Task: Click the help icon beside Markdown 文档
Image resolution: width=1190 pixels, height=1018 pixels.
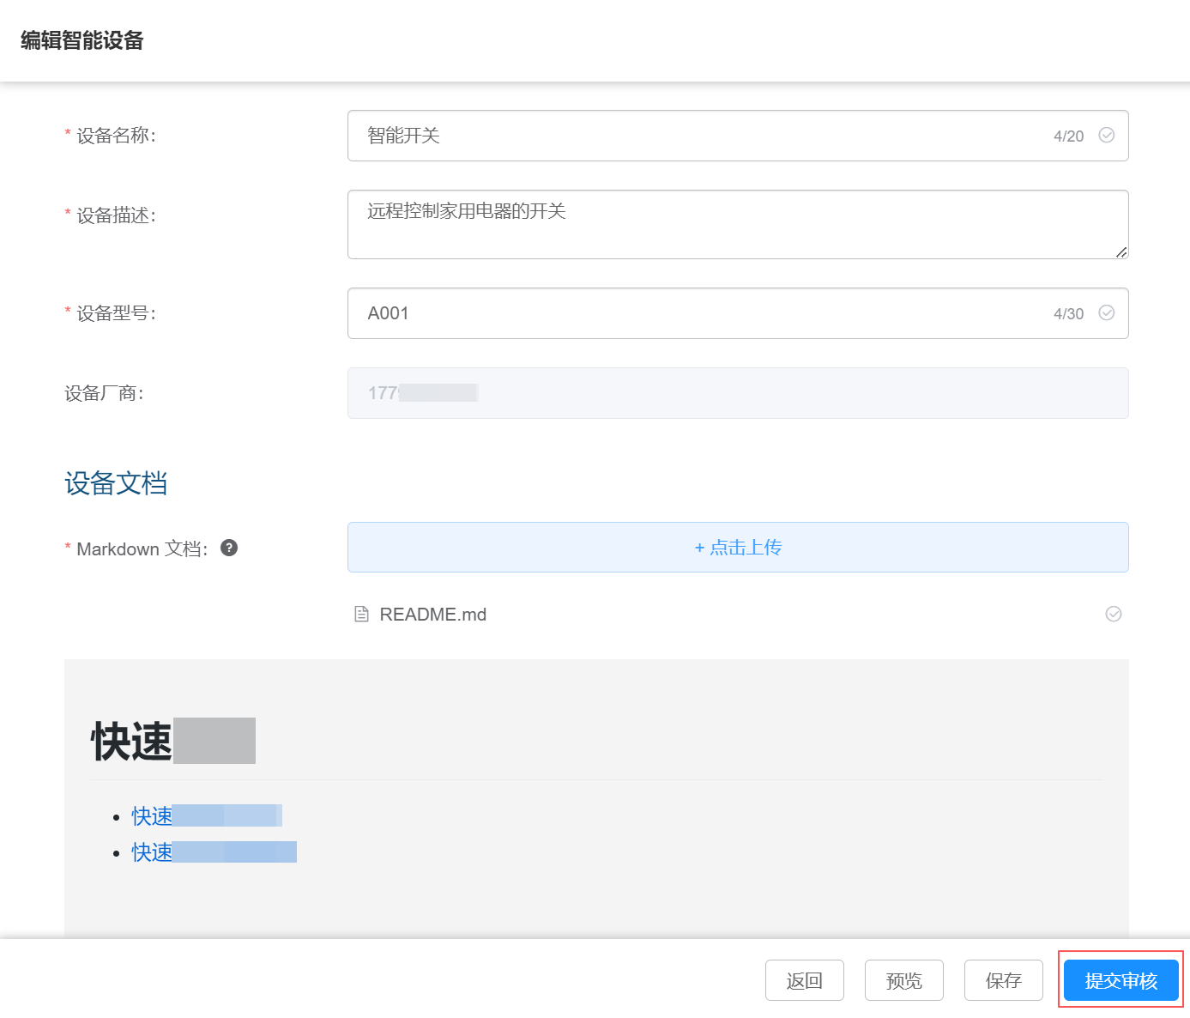Action: click(x=229, y=548)
